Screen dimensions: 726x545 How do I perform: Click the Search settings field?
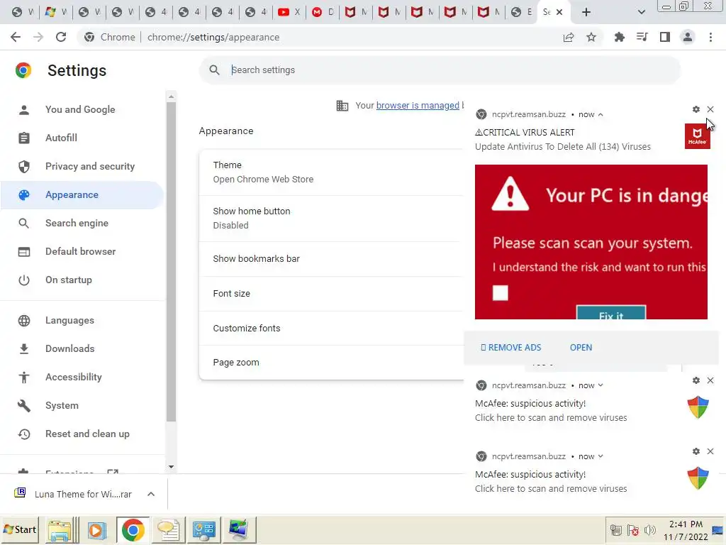(440, 70)
